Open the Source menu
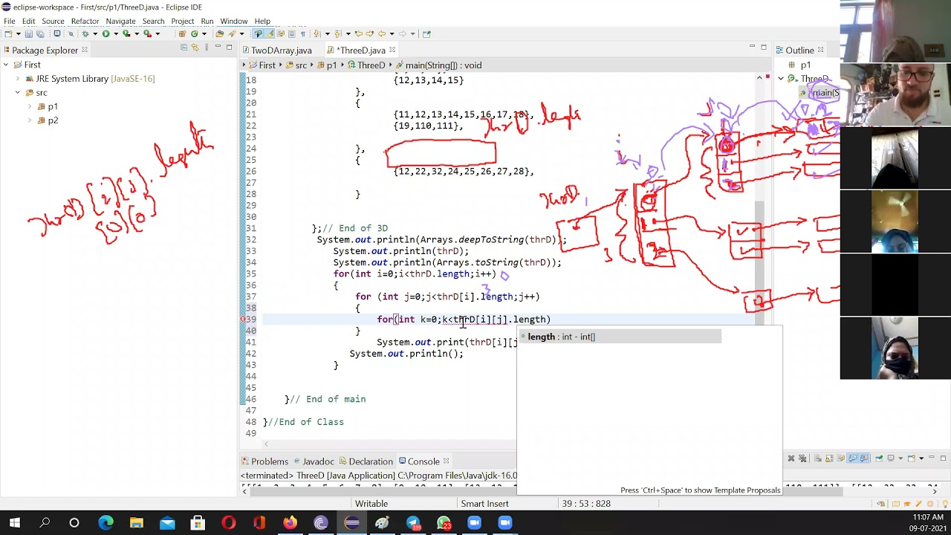 click(x=53, y=21)
